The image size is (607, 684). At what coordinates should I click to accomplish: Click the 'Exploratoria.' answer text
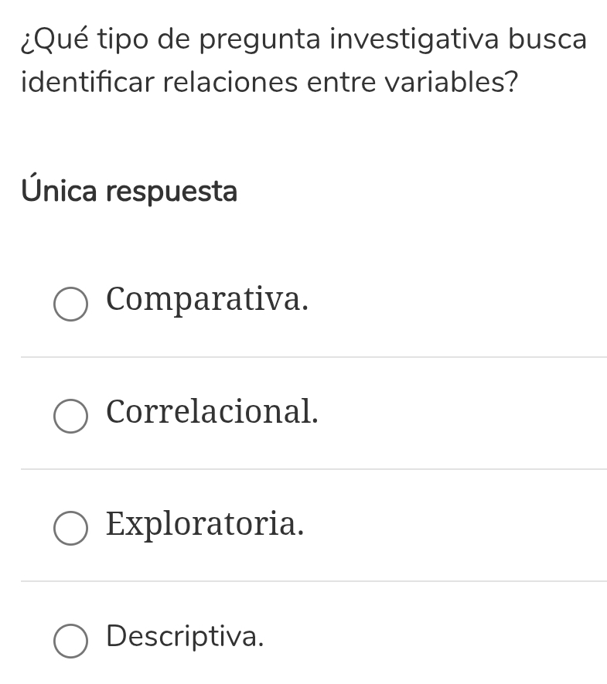tap(205, 524)
